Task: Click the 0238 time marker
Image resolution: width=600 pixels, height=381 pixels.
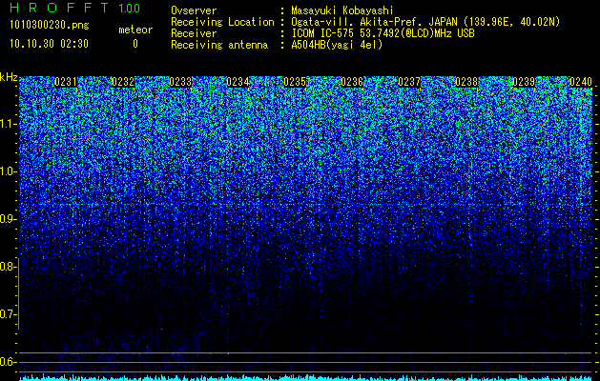Action: [466, 82]
